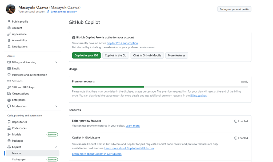Click the Notifications bell icon
Screen dimensions: 273x162
(x=9, y=47)
